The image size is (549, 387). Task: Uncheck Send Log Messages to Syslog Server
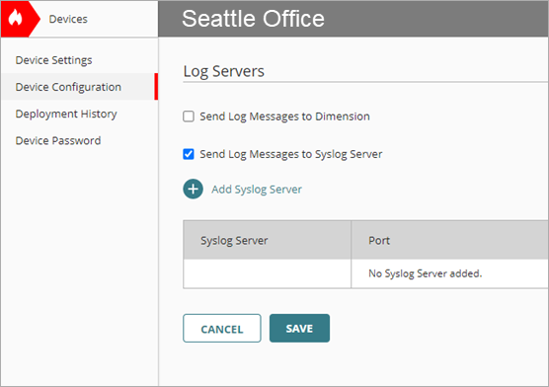tap(189, 154)
